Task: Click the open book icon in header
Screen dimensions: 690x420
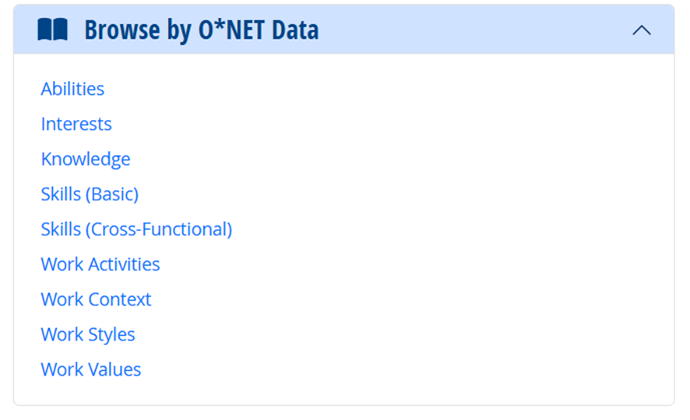Action: click(x=53, y=30)
